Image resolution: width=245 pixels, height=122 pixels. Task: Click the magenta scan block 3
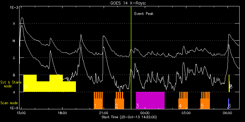tap(150, 100)
